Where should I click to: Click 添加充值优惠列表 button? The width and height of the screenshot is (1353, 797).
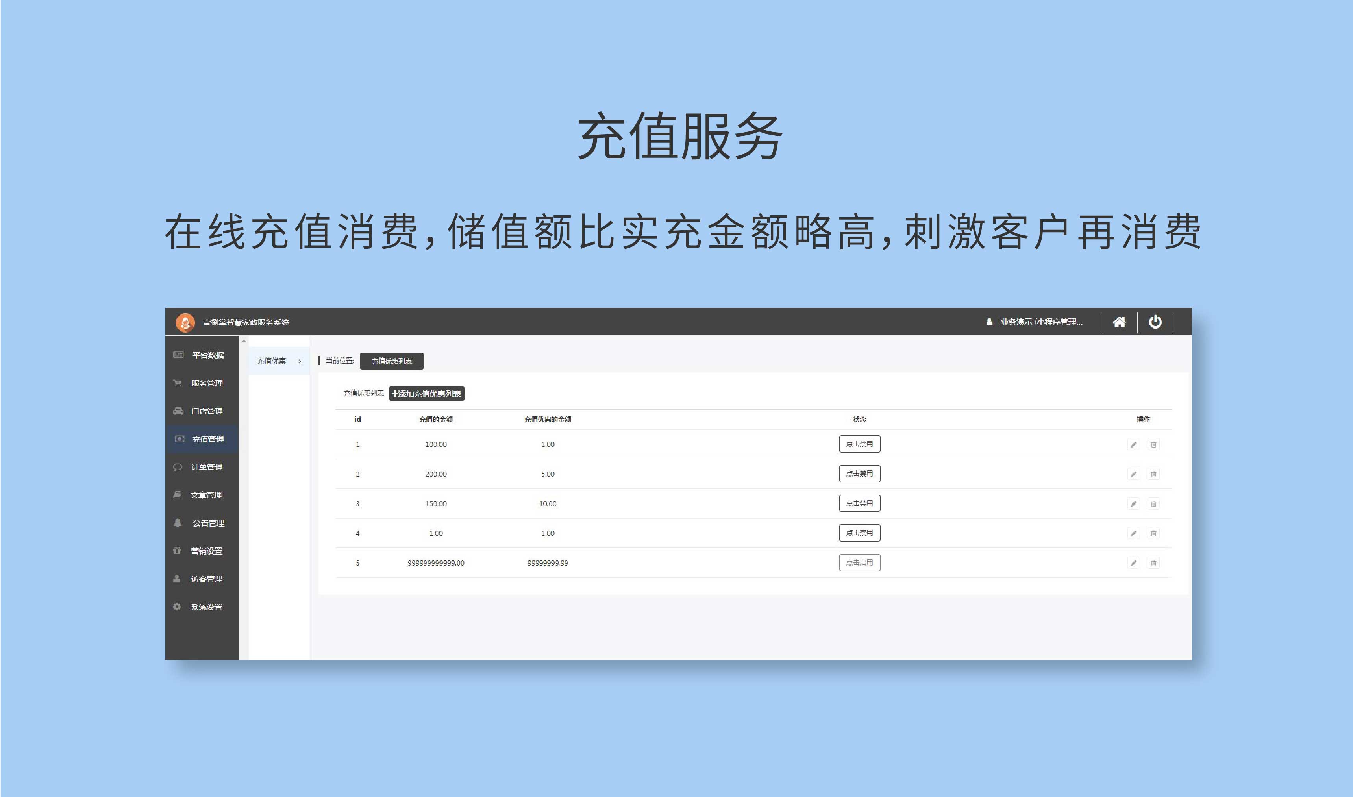pos(426,394)
